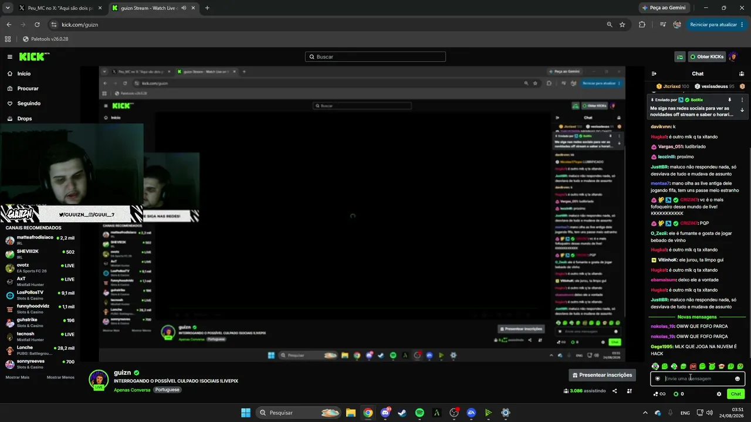Open Lonche recommended channel

click(x=40, y=350)
